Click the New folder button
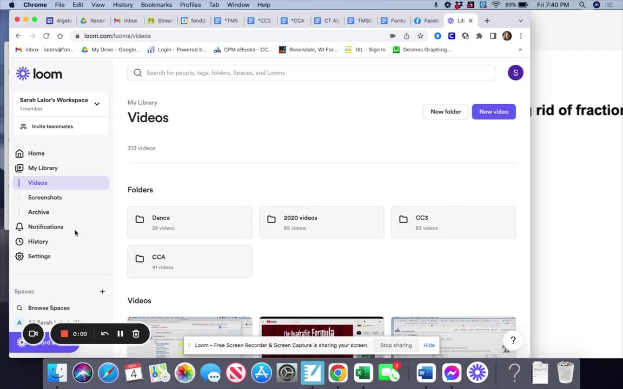Screen dimensions: 623x389 (x=446, y=111)
